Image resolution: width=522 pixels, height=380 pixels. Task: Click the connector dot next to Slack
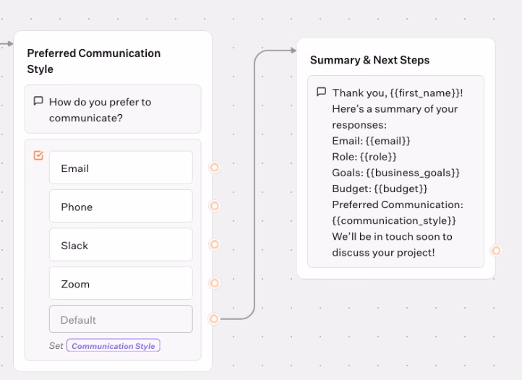214,244
